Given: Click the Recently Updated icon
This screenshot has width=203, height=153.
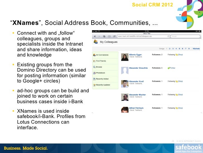Looking at the screenshot, I should (x=94, y=85).
